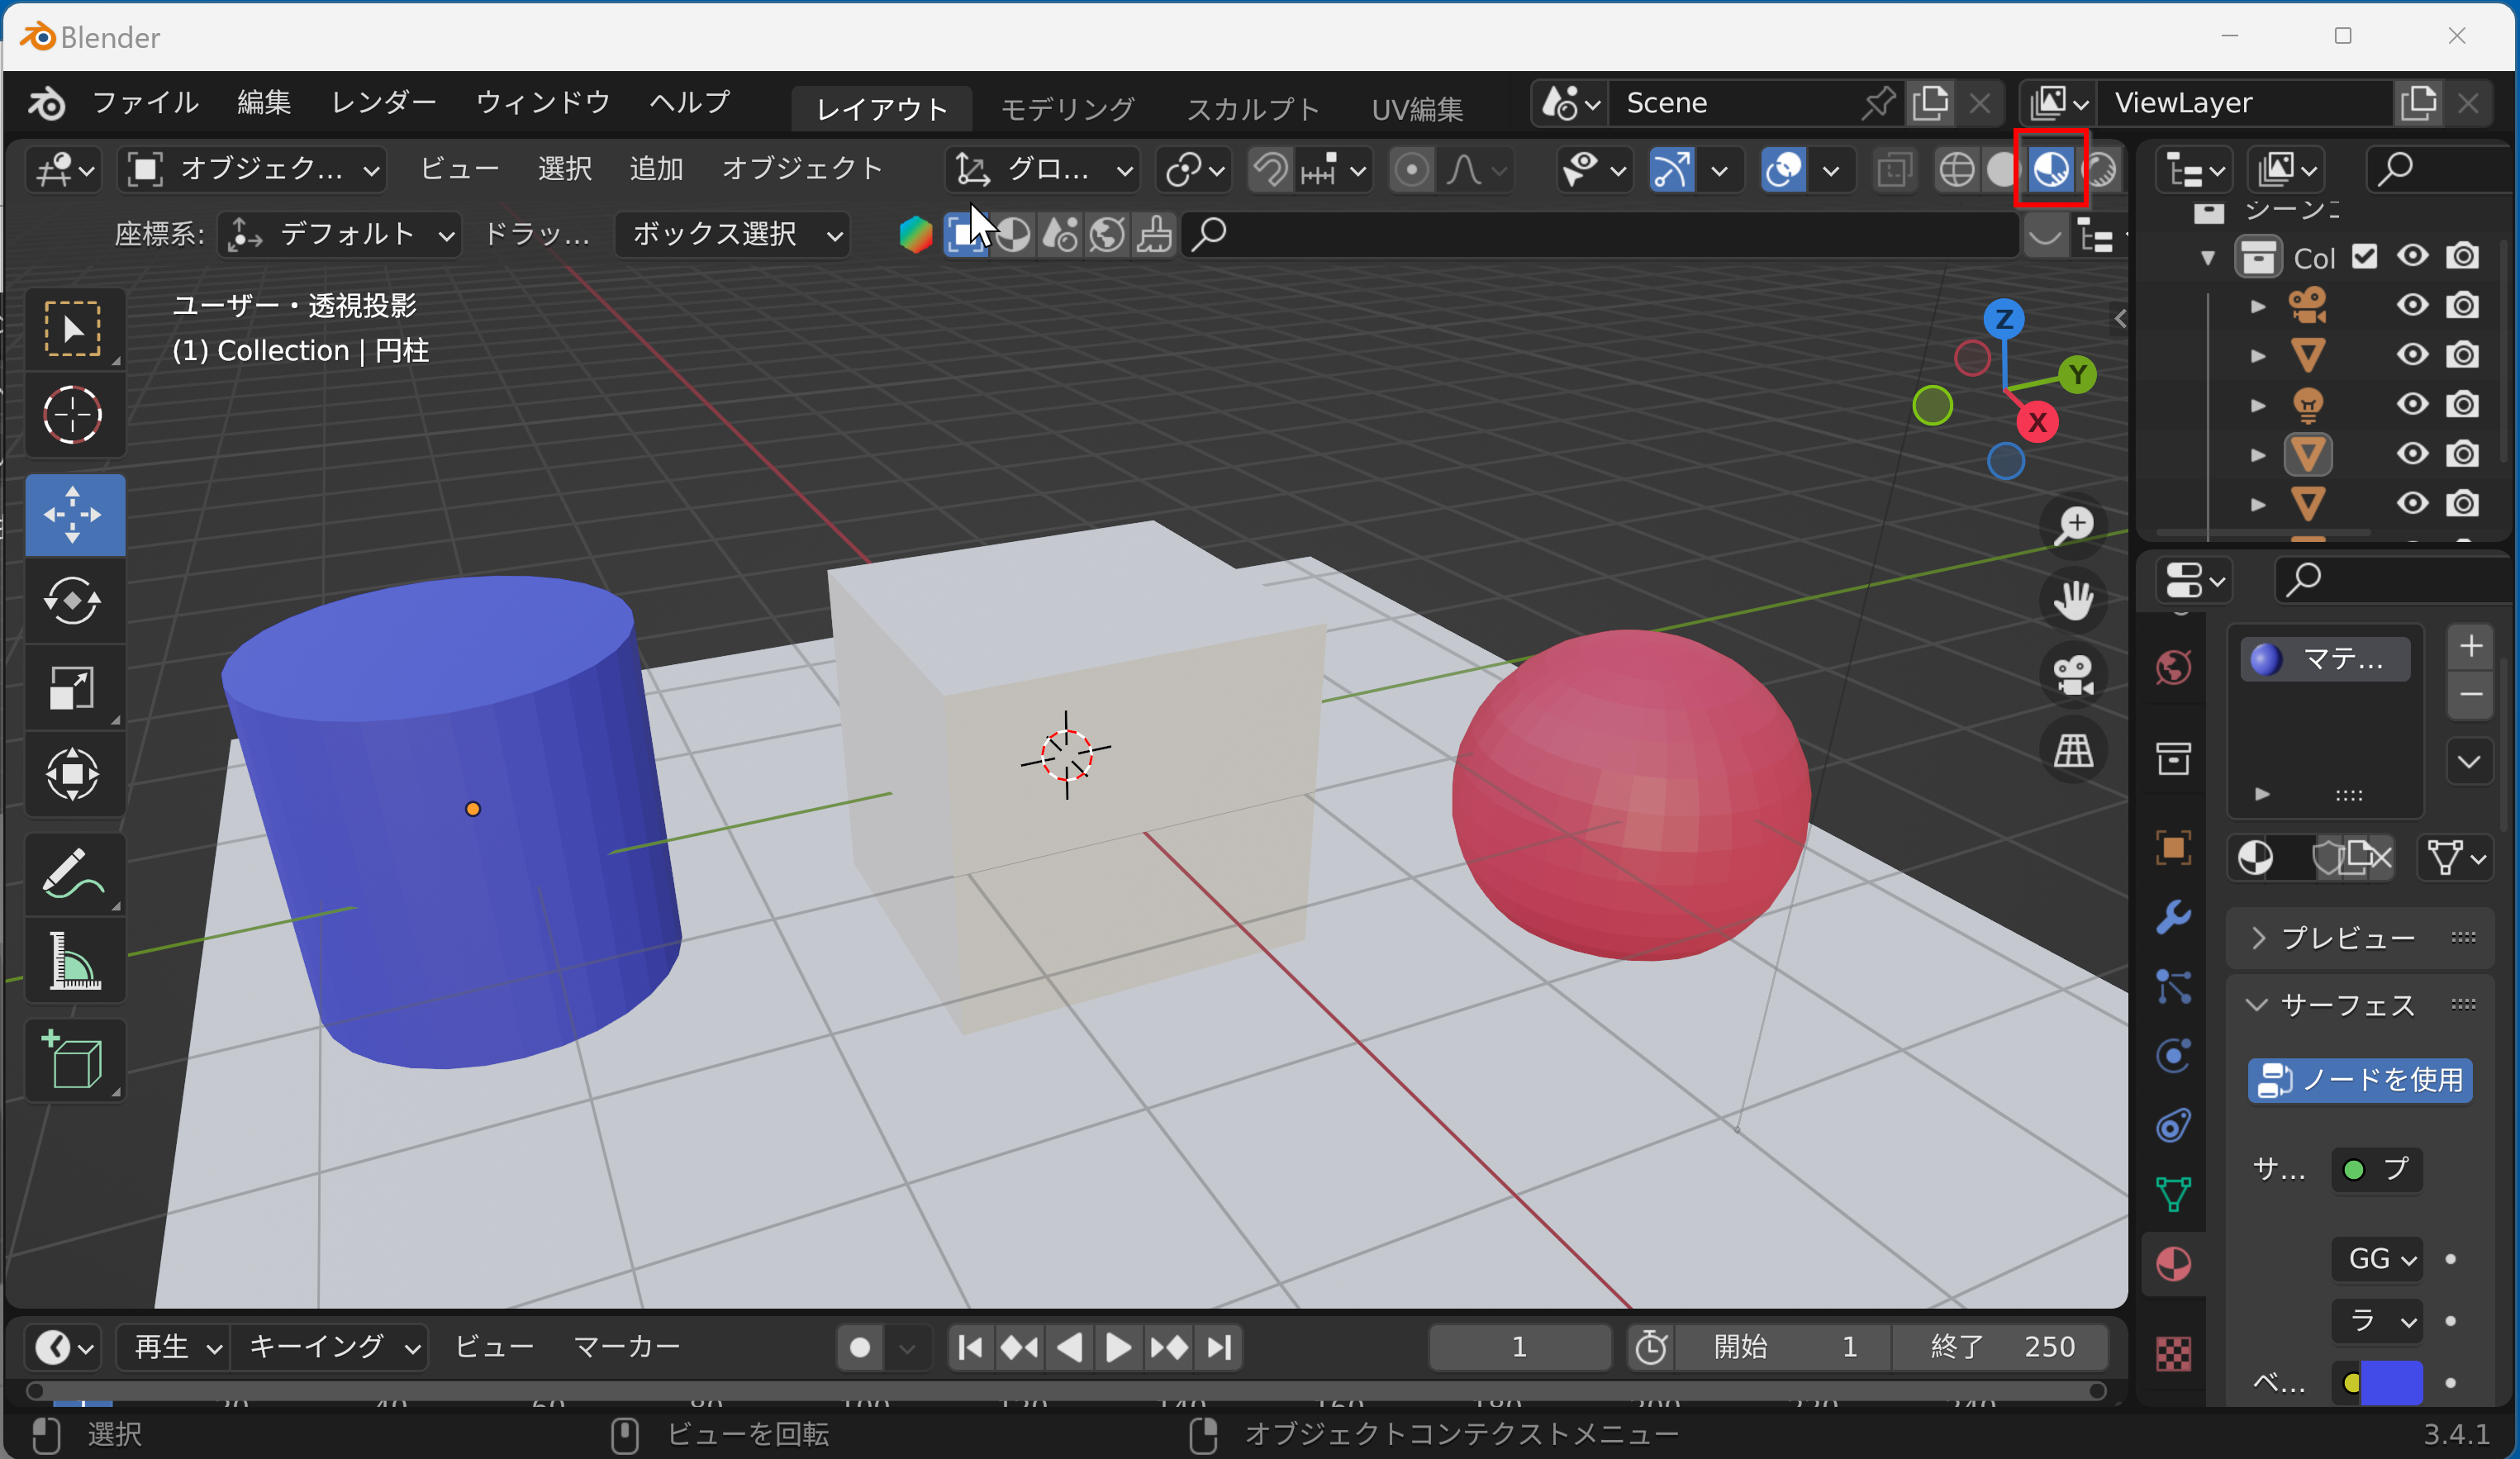The height and width of the screenshot is (1459, 2520).
Task: Disable rendering for the light object
Action: pyautogui.click(x=2462, y=404)
